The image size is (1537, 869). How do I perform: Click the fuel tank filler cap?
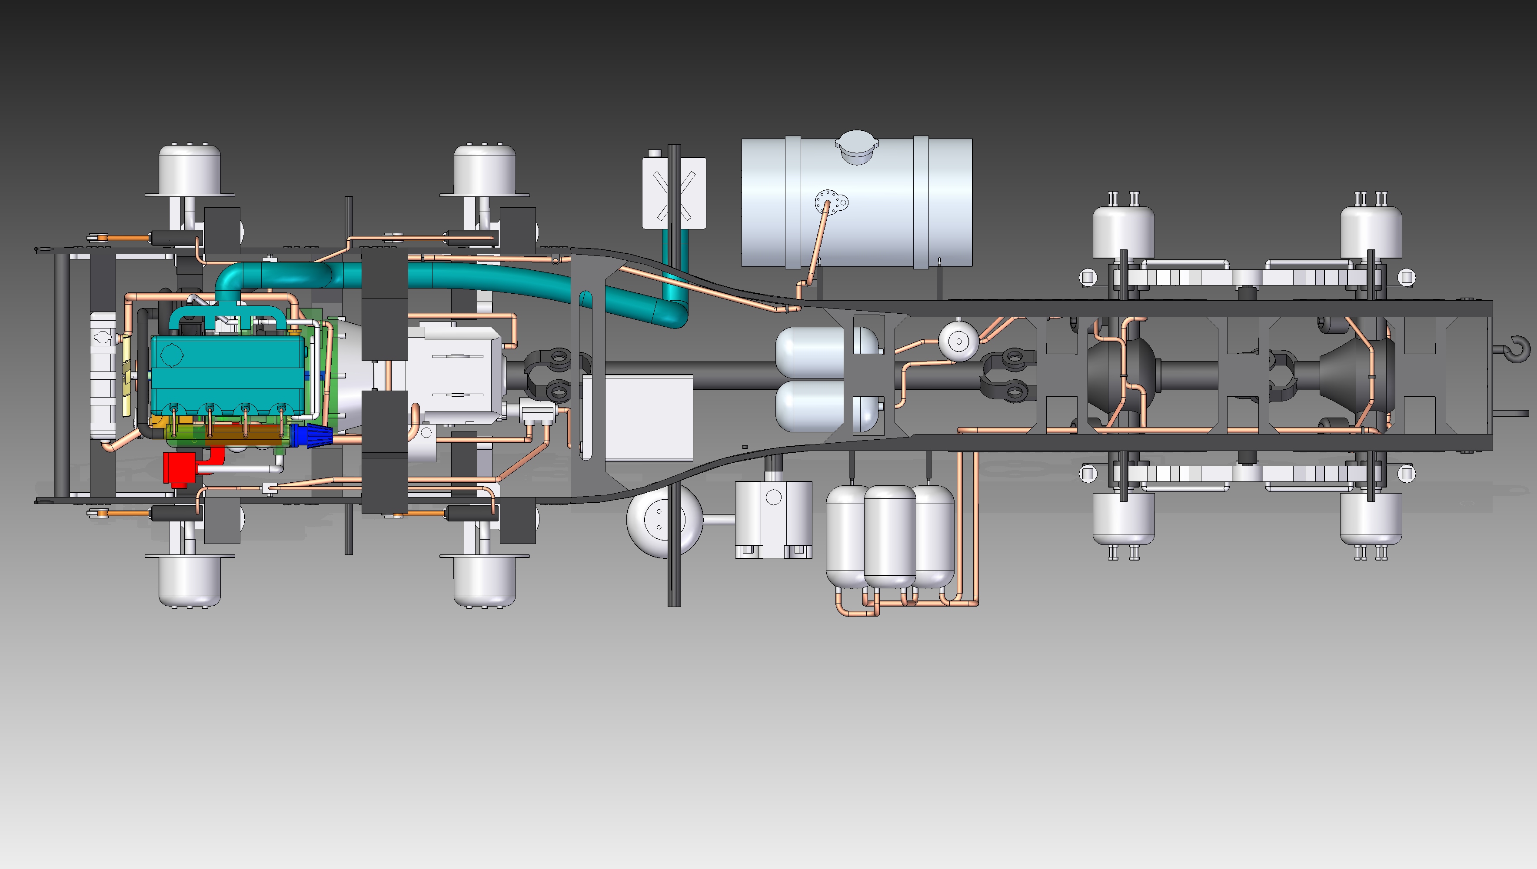point(857,147)
